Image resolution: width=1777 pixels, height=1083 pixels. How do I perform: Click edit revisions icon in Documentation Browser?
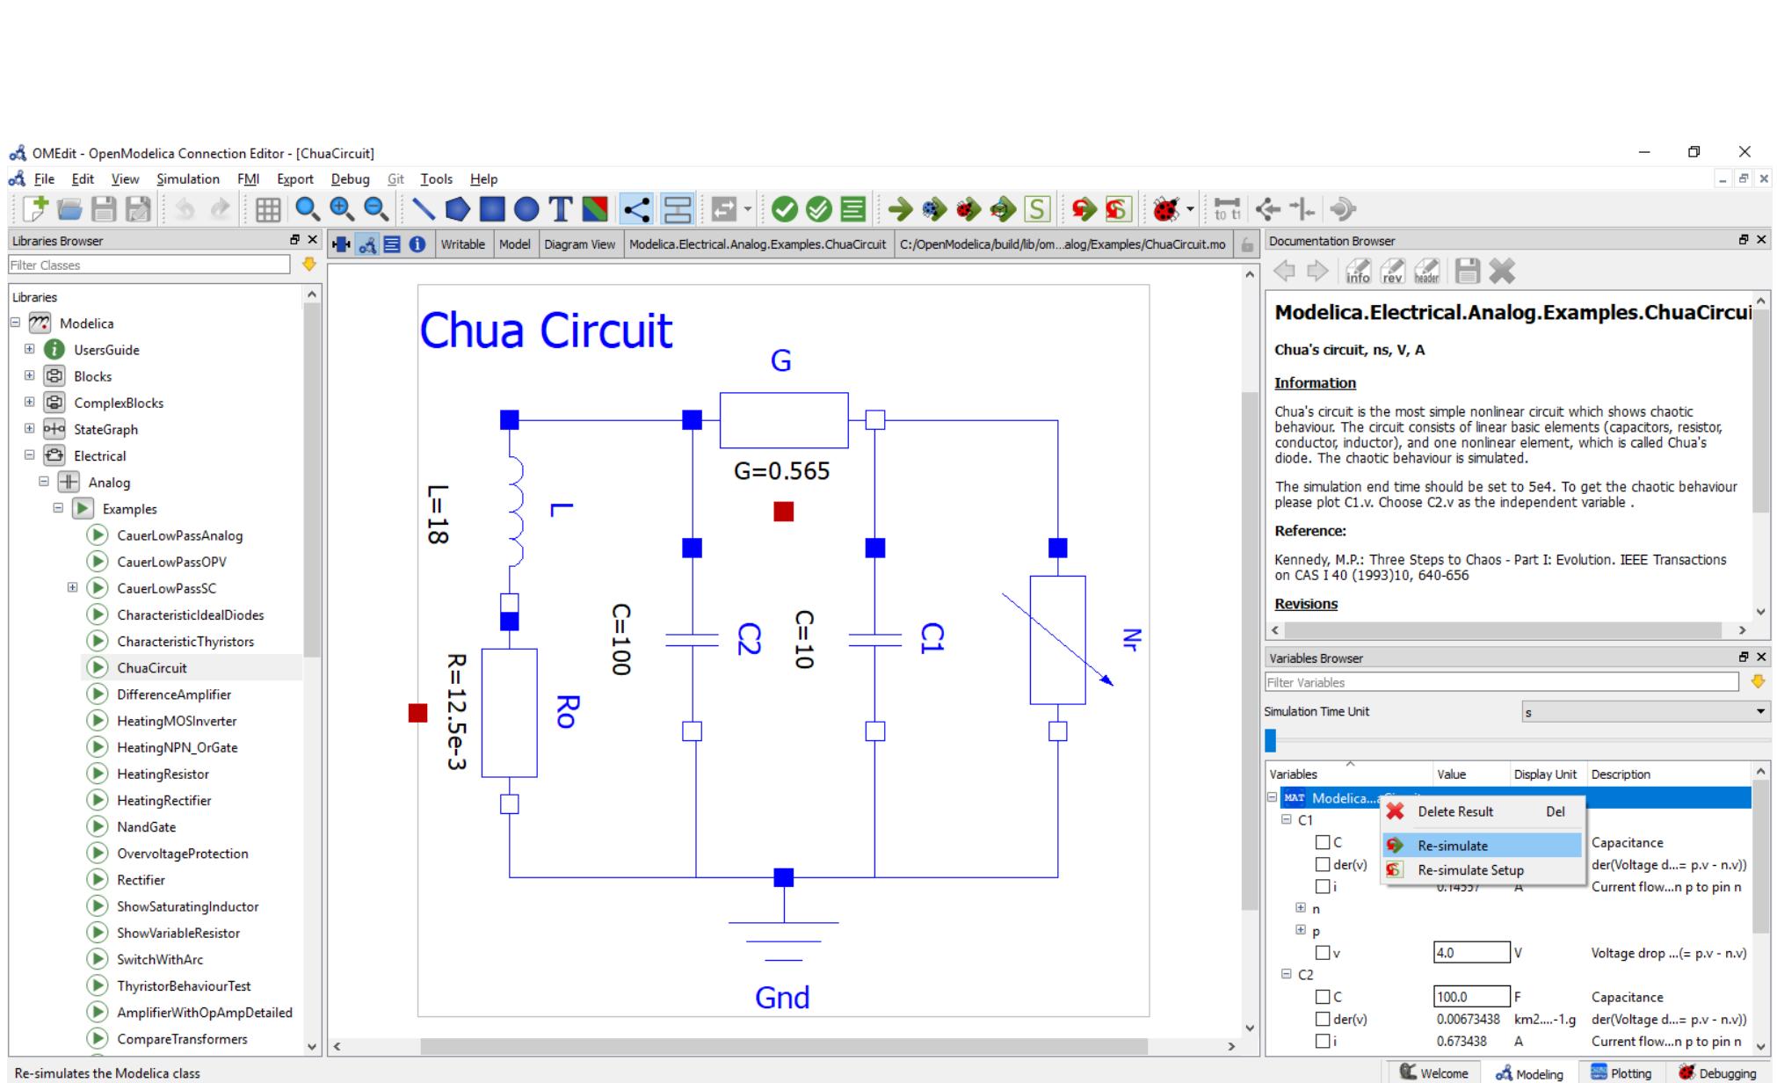pos(1392,271)
